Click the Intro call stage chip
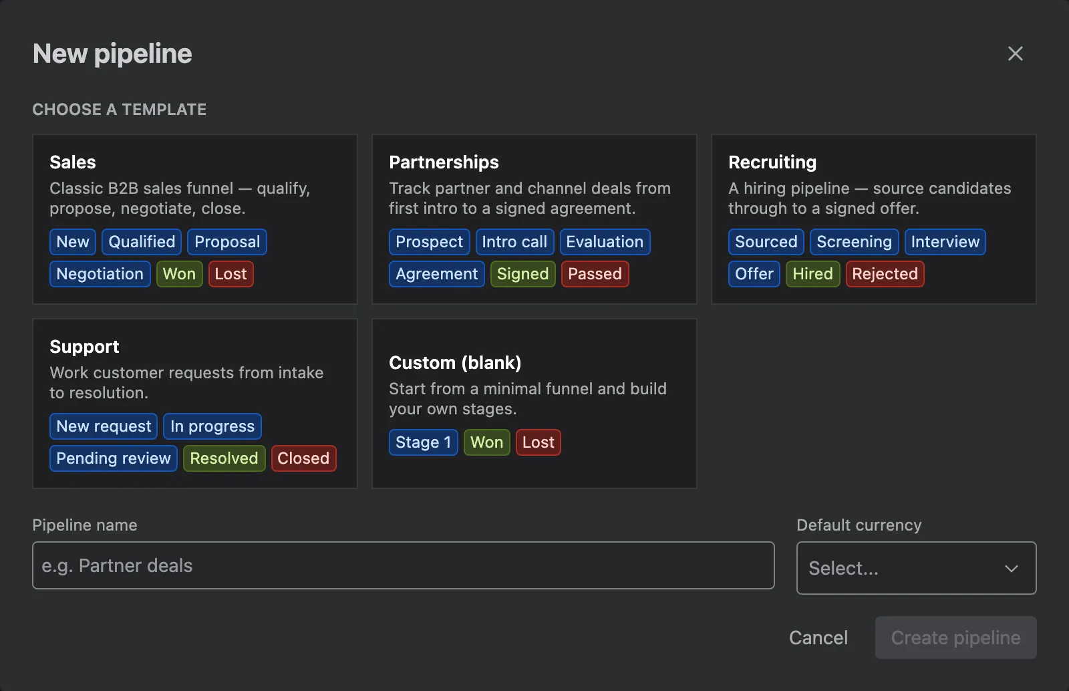 point(514,242)
